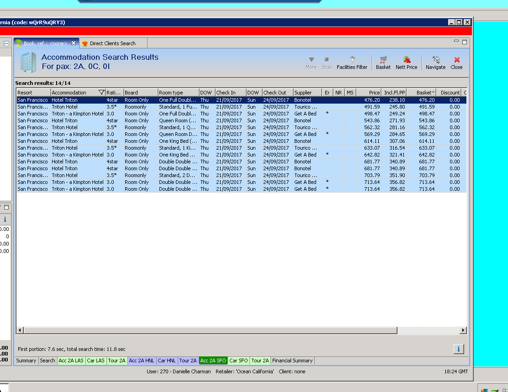Close search results with red X icon
This screenshot has width=508, height=392.
click(x=456, y=60)
